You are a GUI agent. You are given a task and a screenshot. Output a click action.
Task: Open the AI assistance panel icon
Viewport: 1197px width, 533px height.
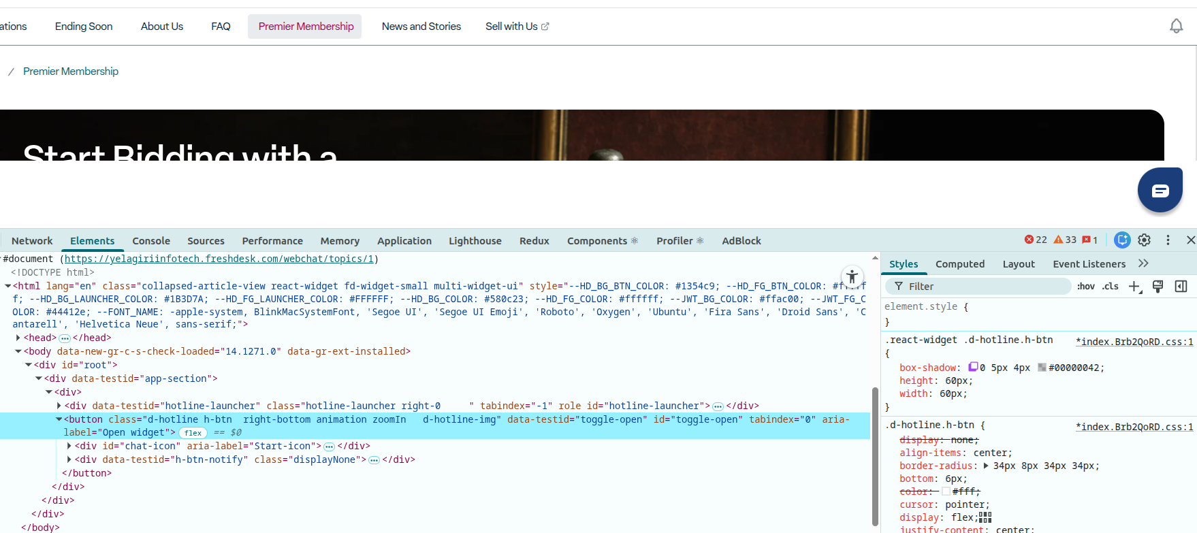click(1122, 240)
